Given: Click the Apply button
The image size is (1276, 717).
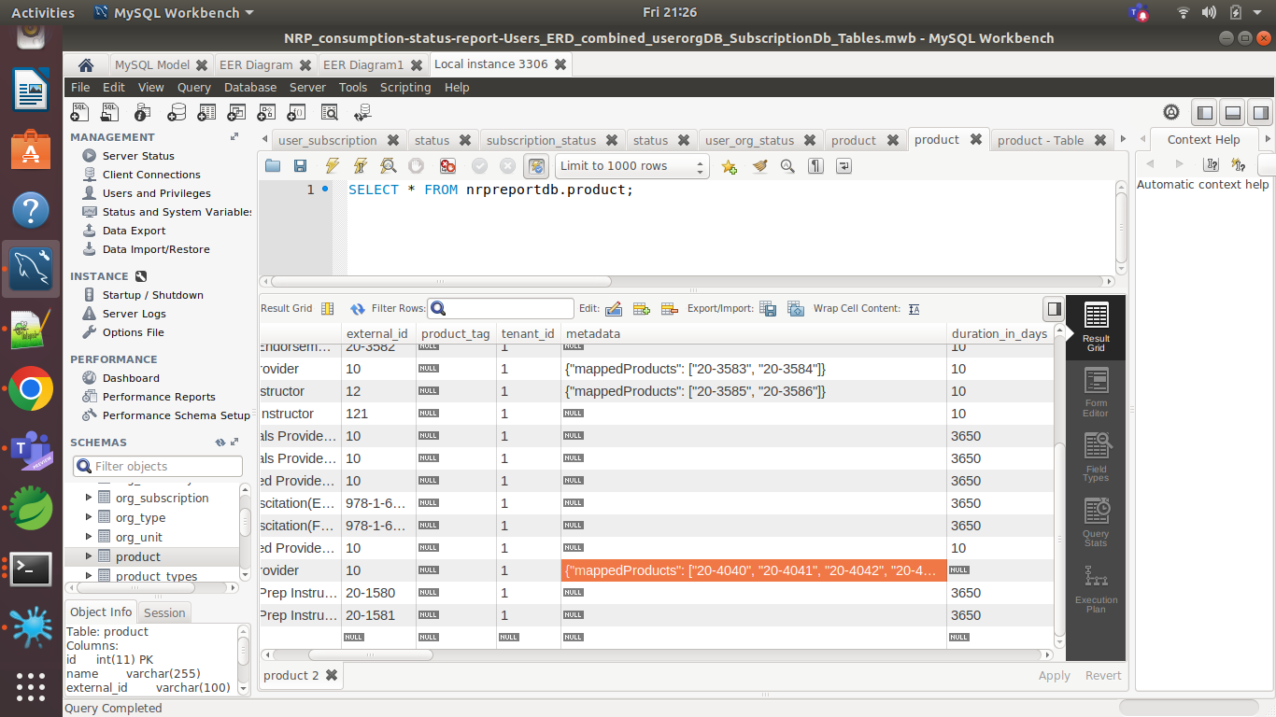Looking at the screenshot, I should (1054, 675).
